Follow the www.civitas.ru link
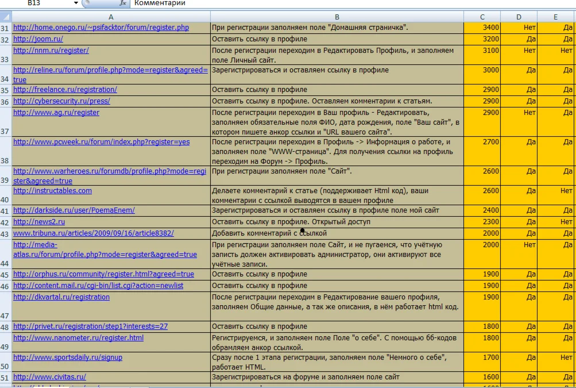Screen dimensions: 576x388 [x=49, y=377]
